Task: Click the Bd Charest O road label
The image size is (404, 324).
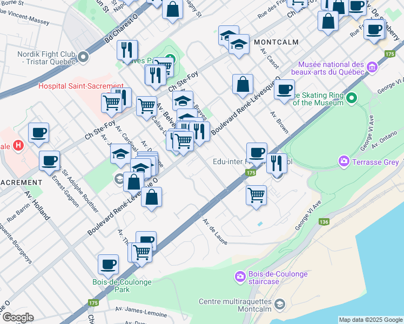Action: [x=121, y=28]
